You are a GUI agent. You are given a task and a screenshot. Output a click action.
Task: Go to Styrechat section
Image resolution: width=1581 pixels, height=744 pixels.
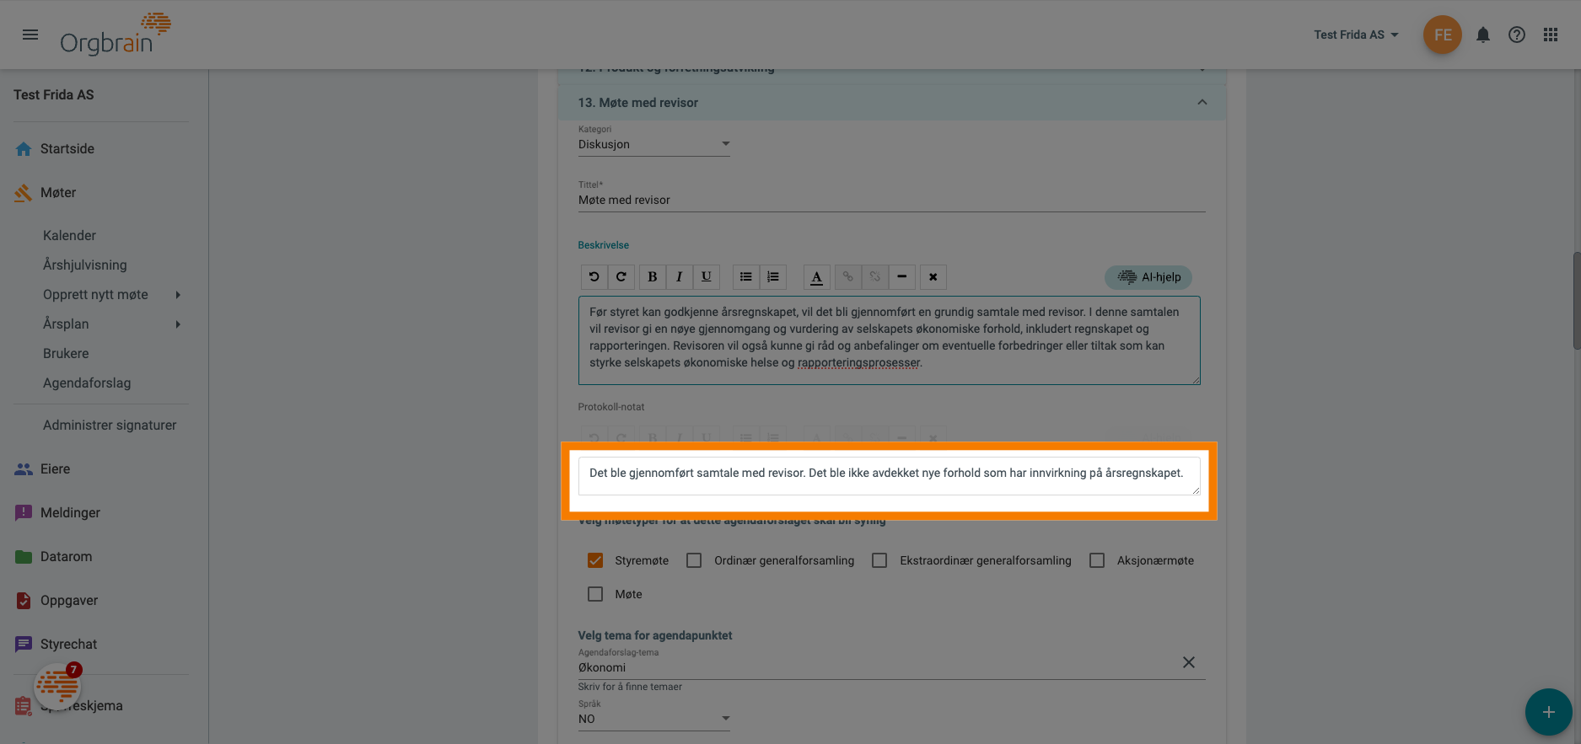pyautogui.click(x=68, y=645)
